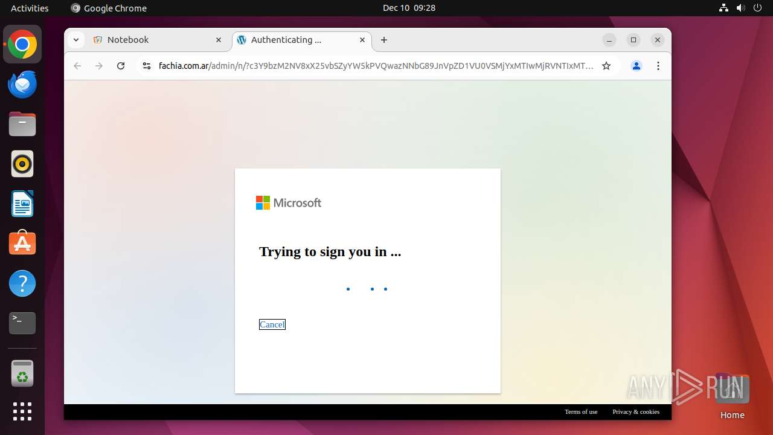Open Chrome three-dot menu
The height and width of the screenshot is (435, 773).
[x=658, y=66]
